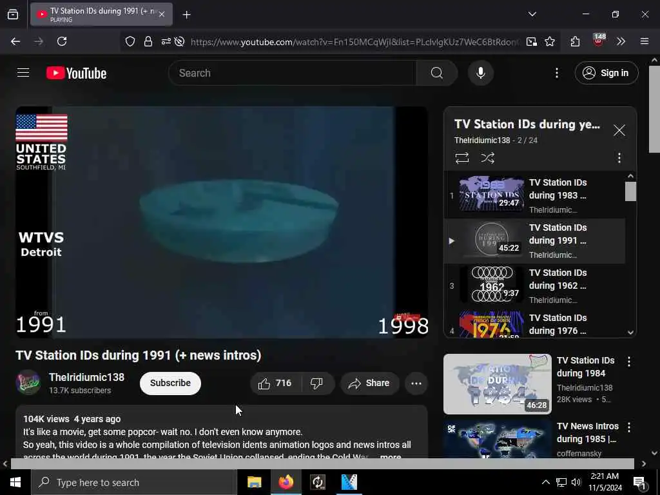Close the YouTube tab
The height and width of the screenshot is (495, 660).
pos(162,14)
